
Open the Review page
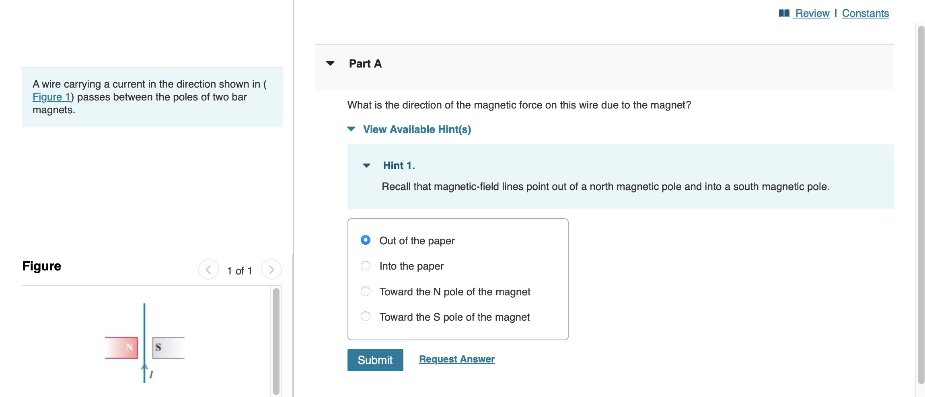click(x=812, y=13)
